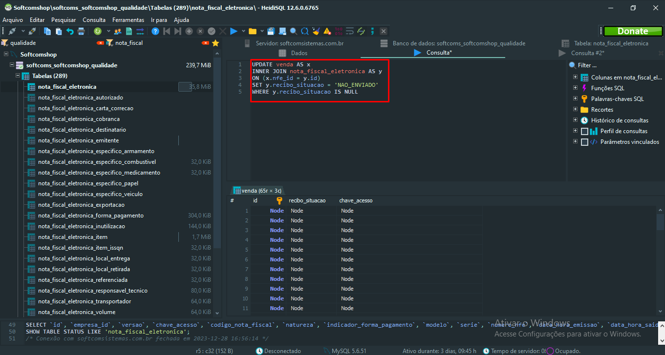Open the Ferramentas menu
The width and height of the screenshot is (665, 355).
(128, 20)
